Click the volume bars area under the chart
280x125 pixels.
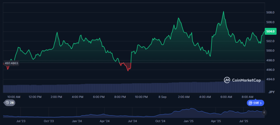(x=133, y=88)
